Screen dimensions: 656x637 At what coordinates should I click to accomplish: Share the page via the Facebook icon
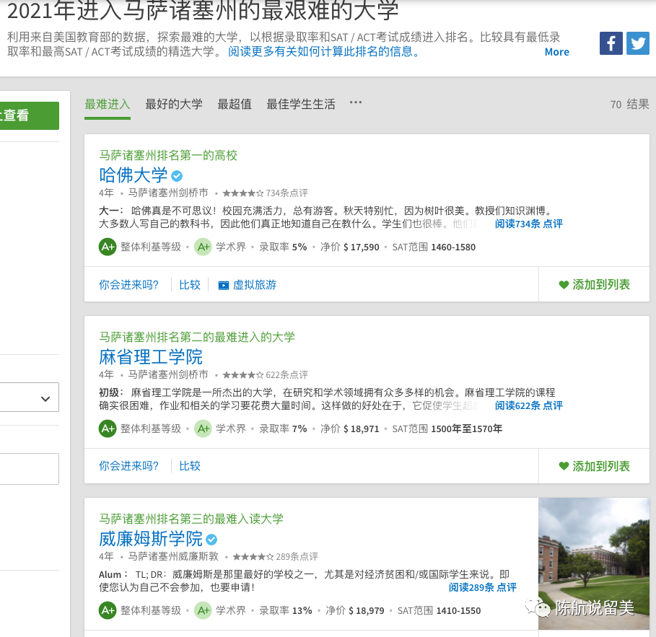pyautogui.click(x=611, y=43)
